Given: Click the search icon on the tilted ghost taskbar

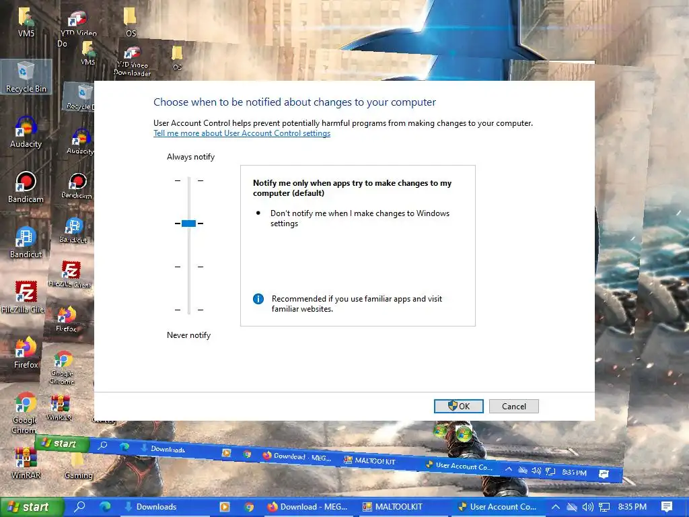Looking at the screenshot, I should coord(102,446).
